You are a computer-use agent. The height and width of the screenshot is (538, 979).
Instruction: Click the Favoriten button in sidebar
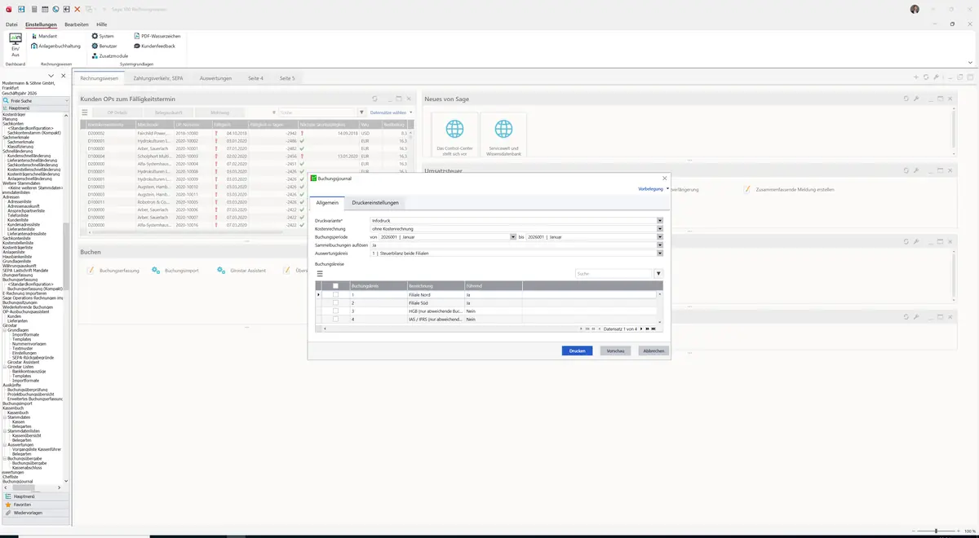(x=35, y=505)
